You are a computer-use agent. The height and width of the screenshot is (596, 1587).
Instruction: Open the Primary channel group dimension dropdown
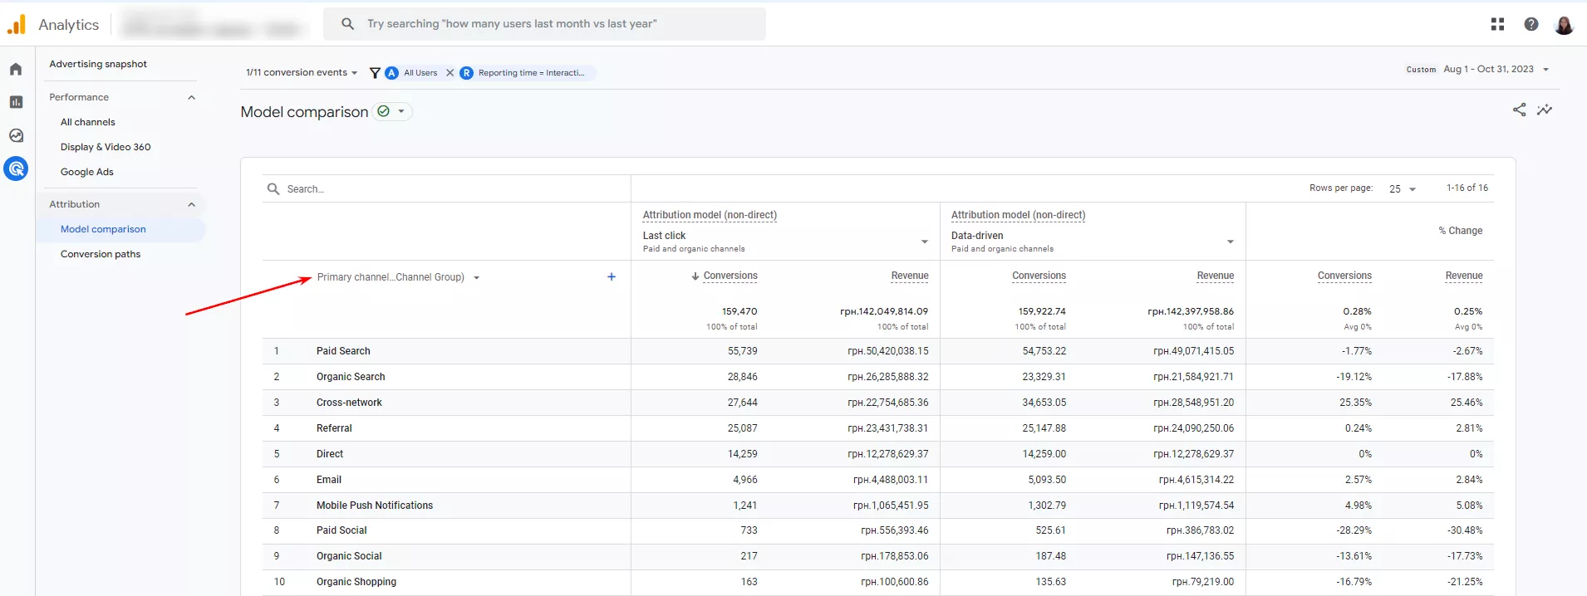[x=398, y=277]
